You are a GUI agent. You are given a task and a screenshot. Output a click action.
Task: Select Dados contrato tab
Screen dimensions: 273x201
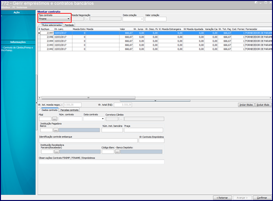pos(49,110)
